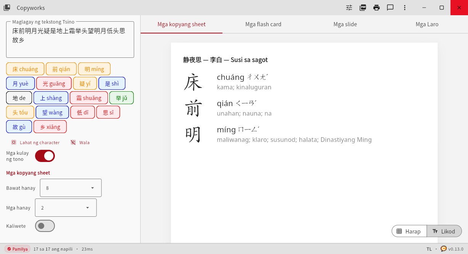Click the TL language indicator

pyautogui.click(x=429, y=249)
